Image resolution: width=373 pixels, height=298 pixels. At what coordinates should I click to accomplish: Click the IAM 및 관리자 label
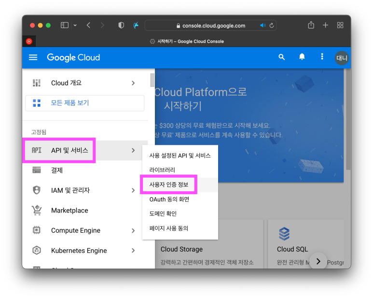click(x=70, y=190)
